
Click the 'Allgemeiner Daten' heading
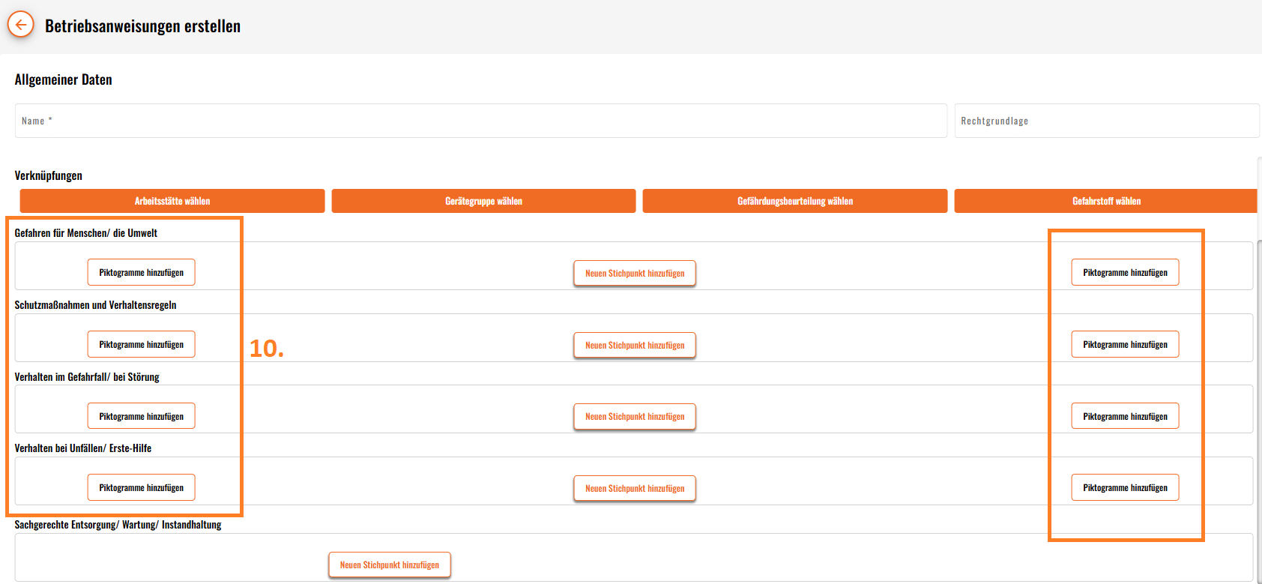[64, 79]
